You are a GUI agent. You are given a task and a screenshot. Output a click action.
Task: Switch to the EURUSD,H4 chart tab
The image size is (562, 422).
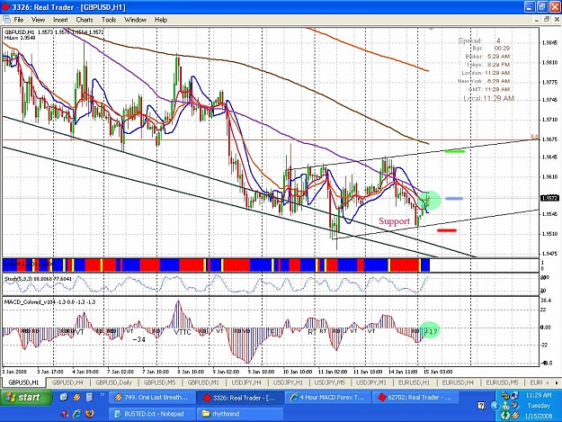pyautogui.click(x=458, y=382)
